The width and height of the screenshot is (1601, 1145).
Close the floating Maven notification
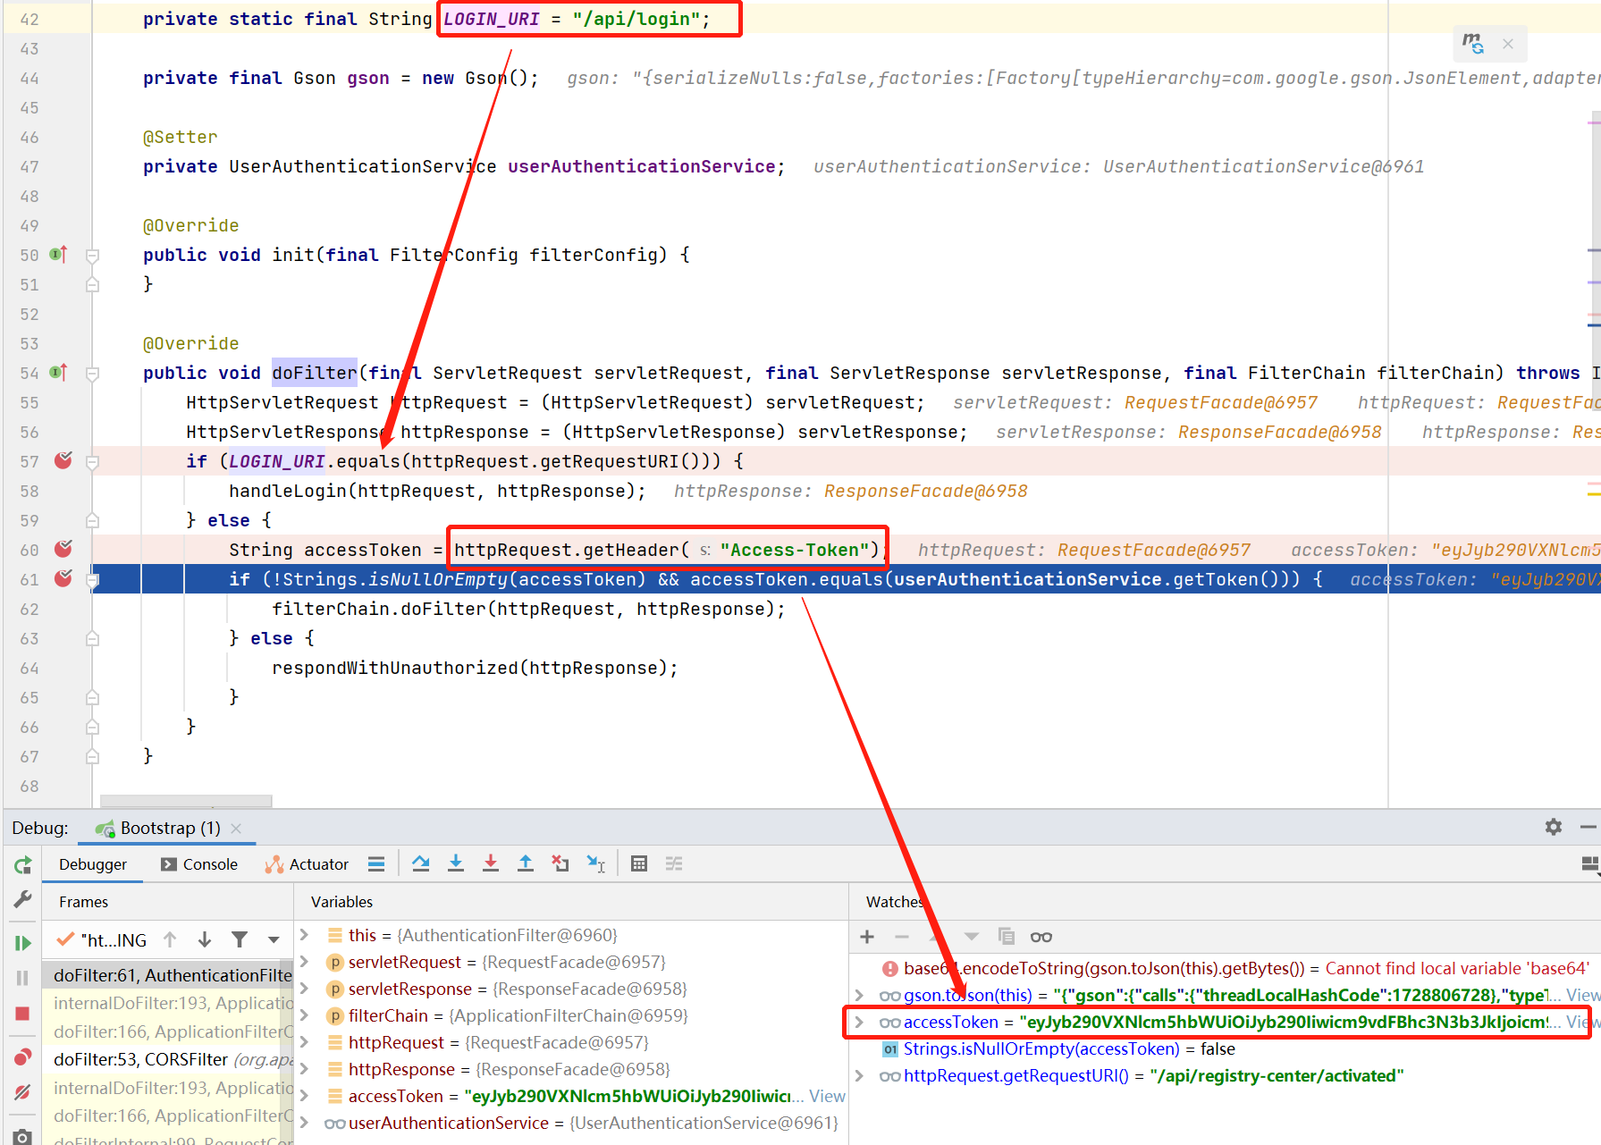[x=1508, y=43]
